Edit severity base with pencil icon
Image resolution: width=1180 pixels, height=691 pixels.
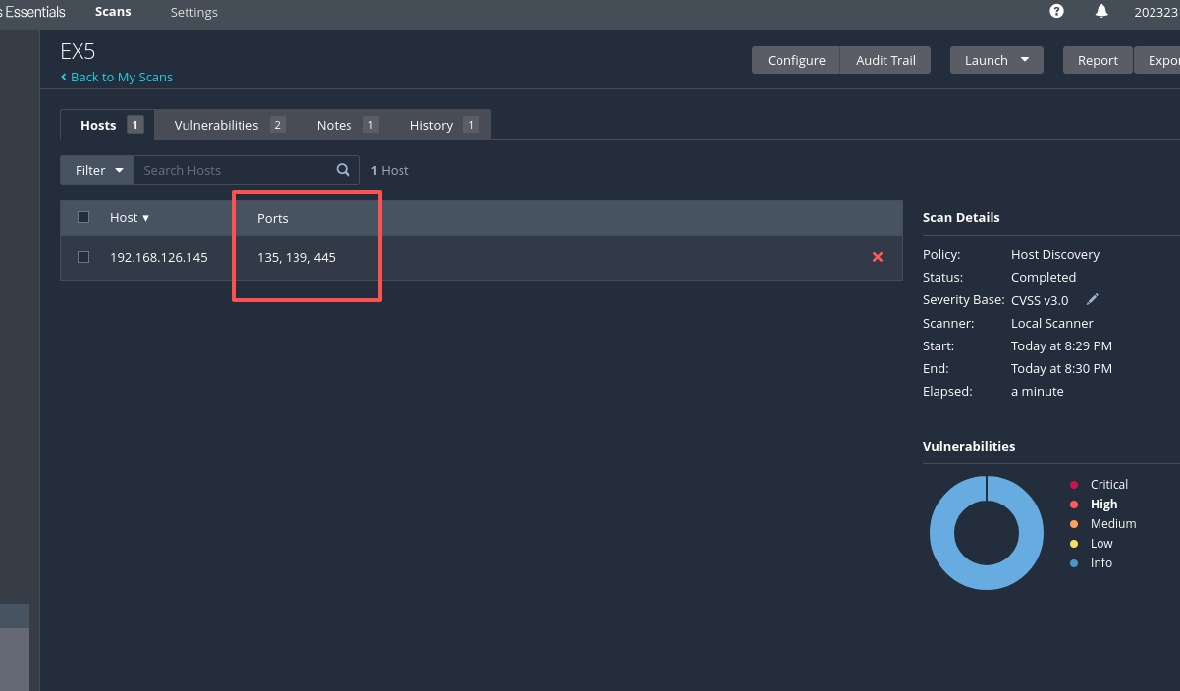tap(1093, 299)
